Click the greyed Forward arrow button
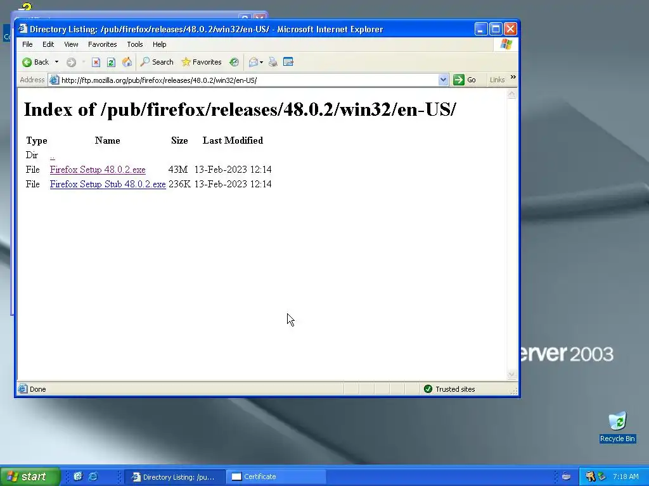This screenshot has height=486, width=649. pyautogui.click(x=71, y=62)
